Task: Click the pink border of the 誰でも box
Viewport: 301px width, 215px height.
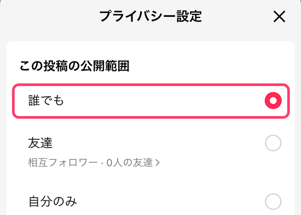Action: 150,85
